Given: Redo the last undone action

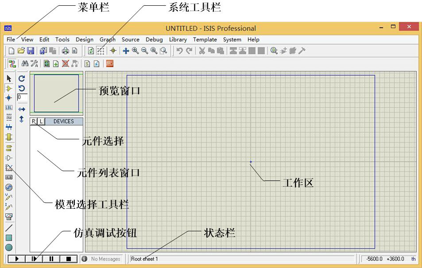Looking at the screenshot, I should [x=189, y=50].
